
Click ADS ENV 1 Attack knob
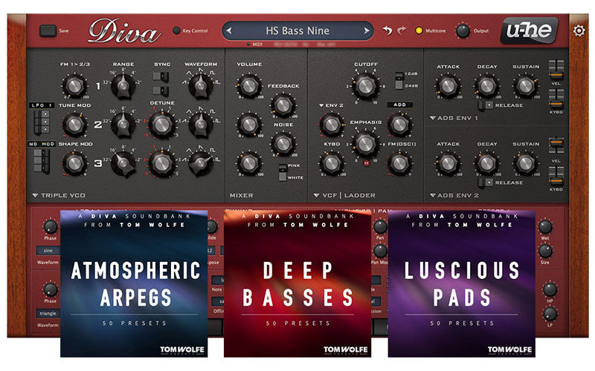(x=448, y=86)
